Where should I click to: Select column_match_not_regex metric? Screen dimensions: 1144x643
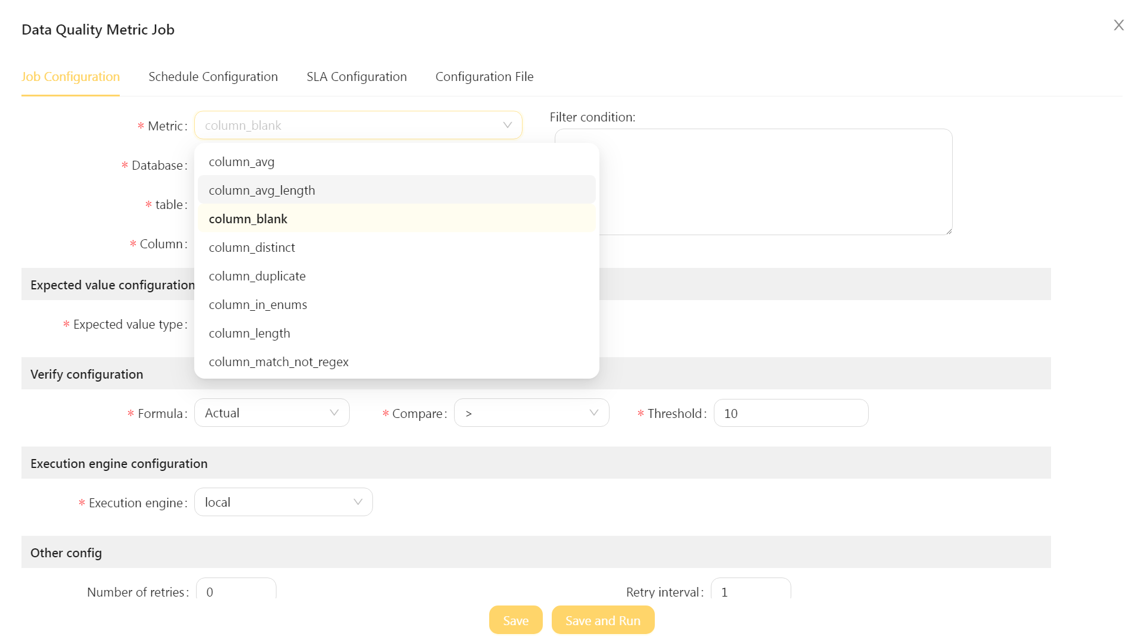[x=278, y=362]
